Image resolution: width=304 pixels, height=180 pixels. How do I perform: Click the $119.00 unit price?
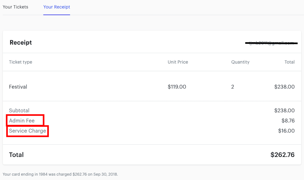click(177, 87)
